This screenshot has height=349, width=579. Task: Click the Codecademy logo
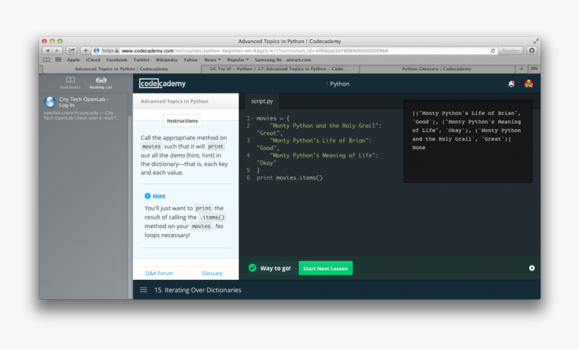(x=162, y=84)
